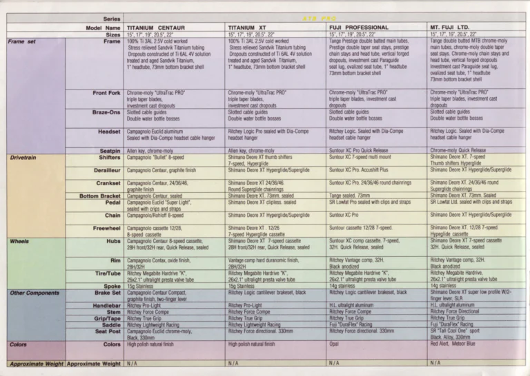The width and height of the screenshot is (530, 376).
Task: Select the "Spoke" row label
Action: pyautogui.click(x=112, y=286)
